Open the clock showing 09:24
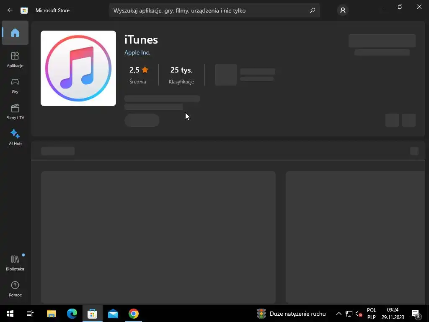This screenshot has height=322, width=429. [393, 314]
